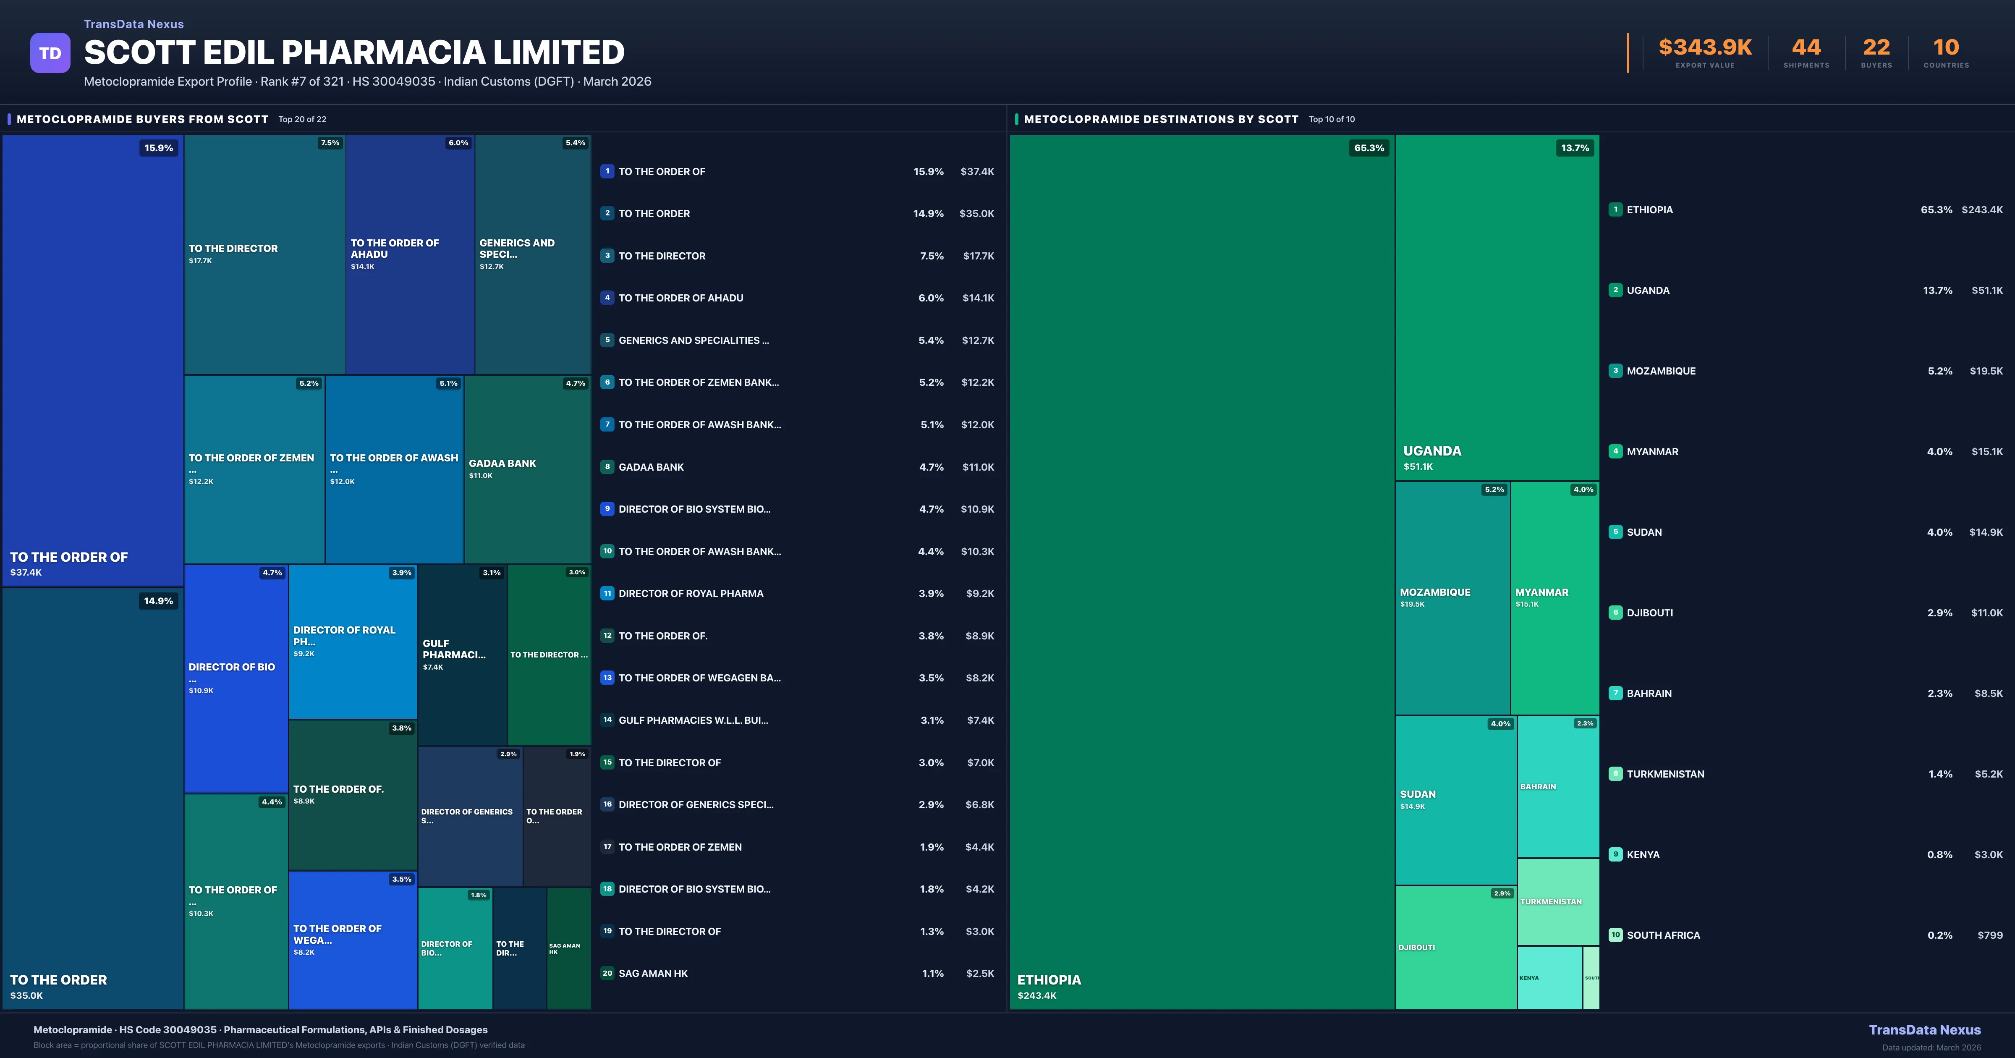Click the badge 20 beside SAG AMAN HK
This screenshot has width=2015, height=1058.
point(607,973)
